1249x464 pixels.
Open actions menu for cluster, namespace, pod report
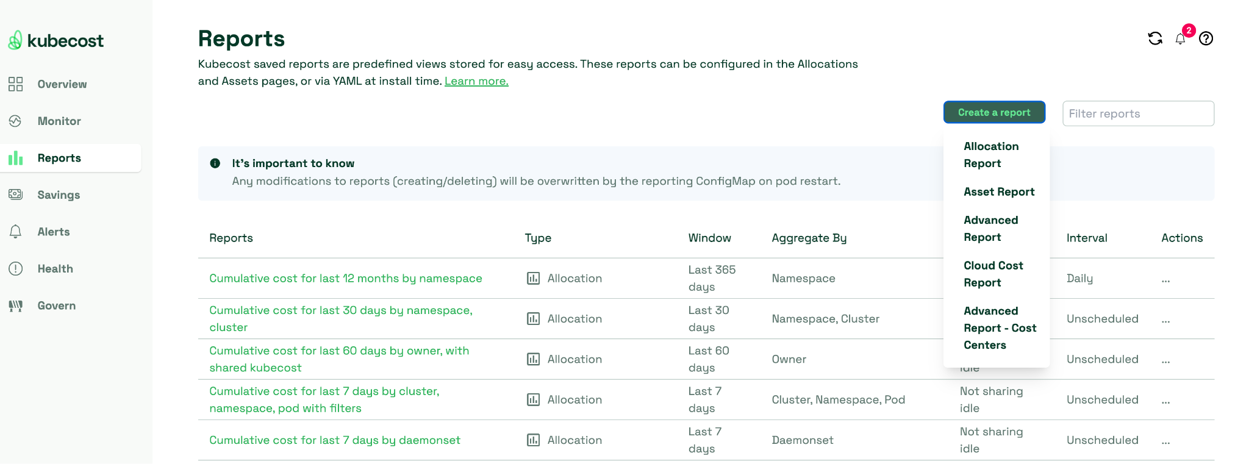(x=1165, y=401)
